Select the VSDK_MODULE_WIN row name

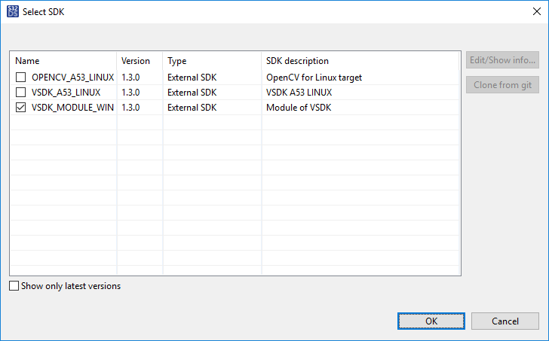(72, 108)
